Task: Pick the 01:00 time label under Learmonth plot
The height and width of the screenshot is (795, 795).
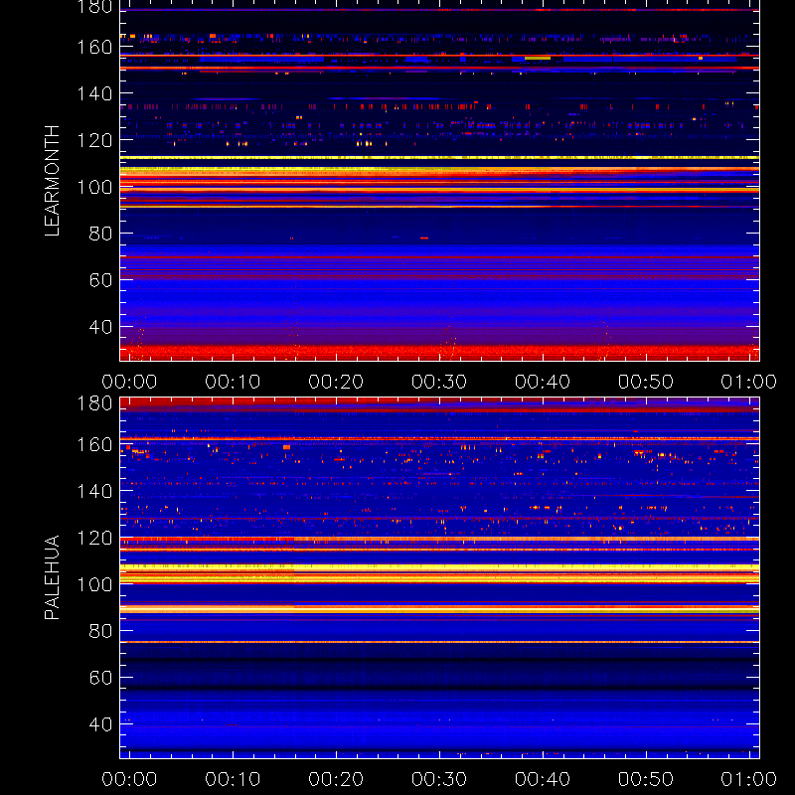Action: [x=749, y=382]
